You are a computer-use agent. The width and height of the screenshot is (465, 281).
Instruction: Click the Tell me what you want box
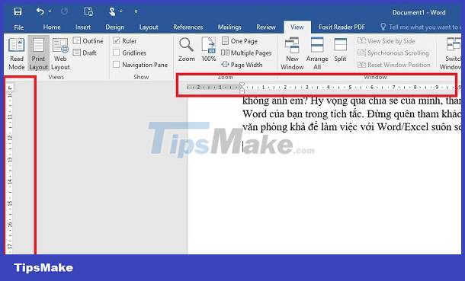421,27
